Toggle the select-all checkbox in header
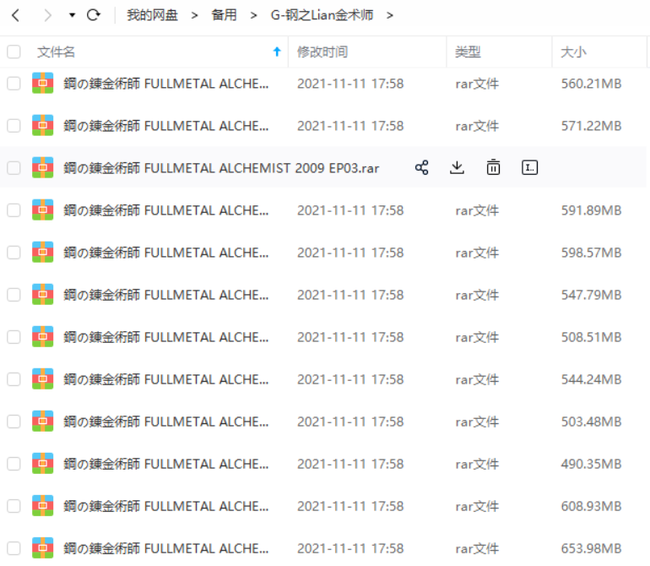This screenshot has height=566, width=650. [14, 52]
